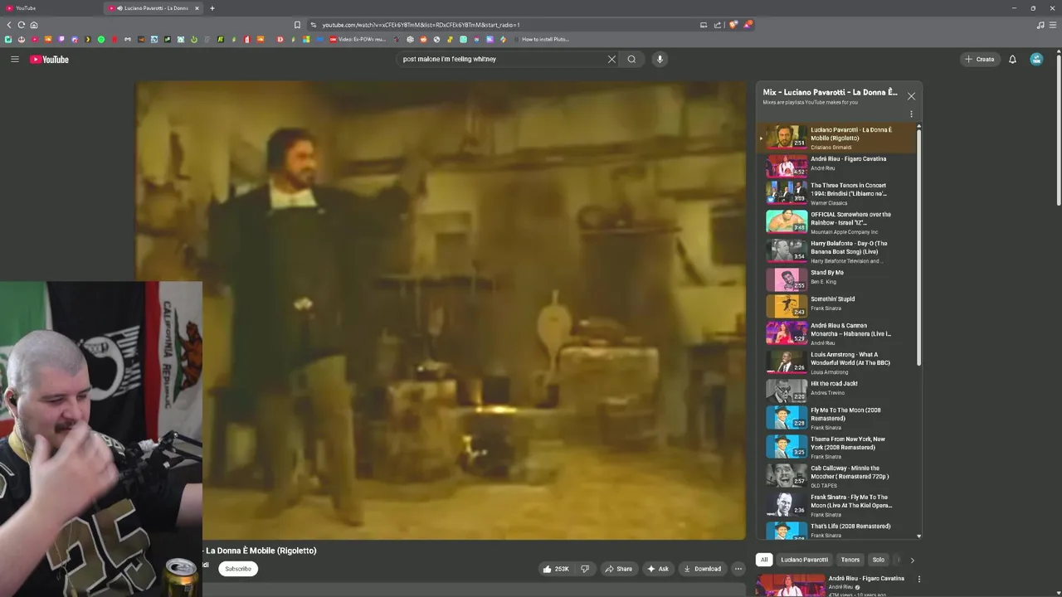Open the browser home page
The width and height of the screenshot is (1062, 597).
(x=33, y=25)
